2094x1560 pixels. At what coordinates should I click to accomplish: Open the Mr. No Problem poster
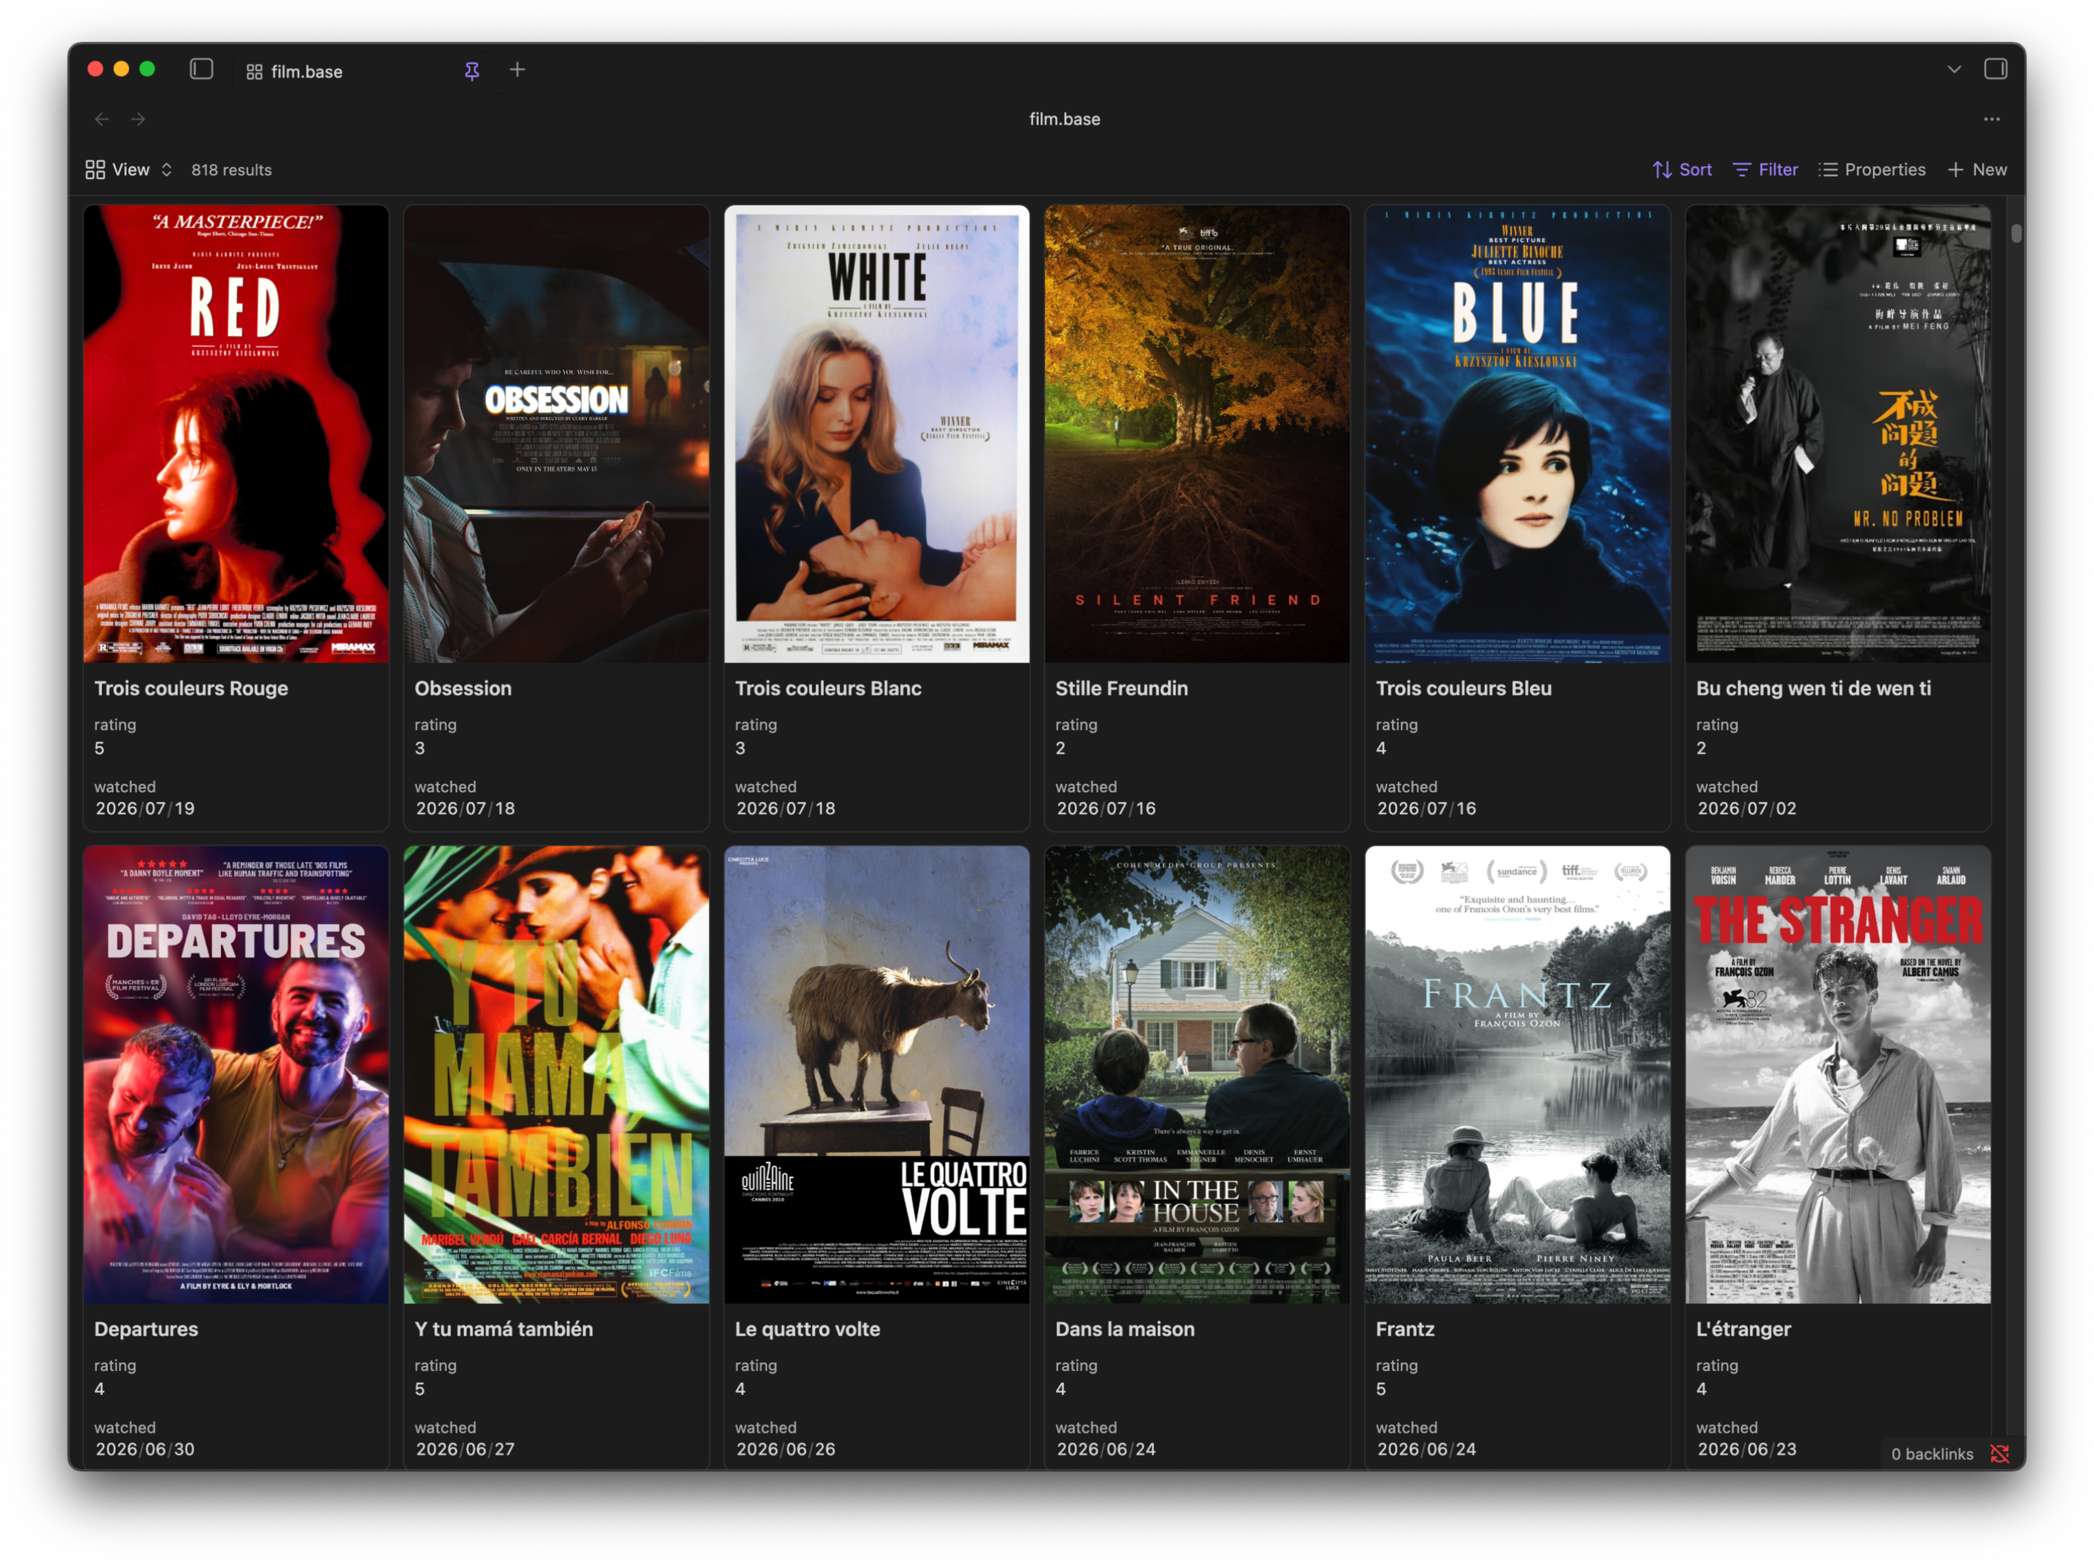[x=1837, y=434]
